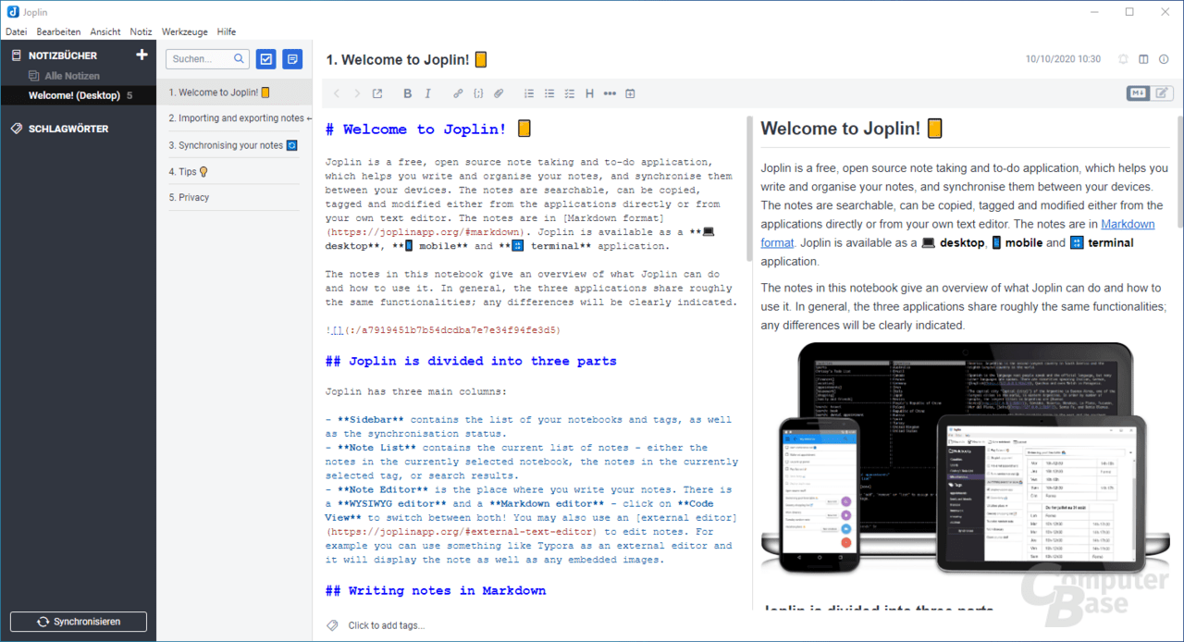Click the Joplin app icon in title bar

coord(12,11)
